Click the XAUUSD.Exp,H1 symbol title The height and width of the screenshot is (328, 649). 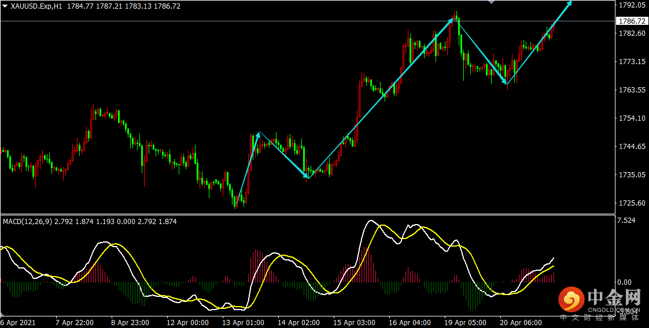pos(36,6)
